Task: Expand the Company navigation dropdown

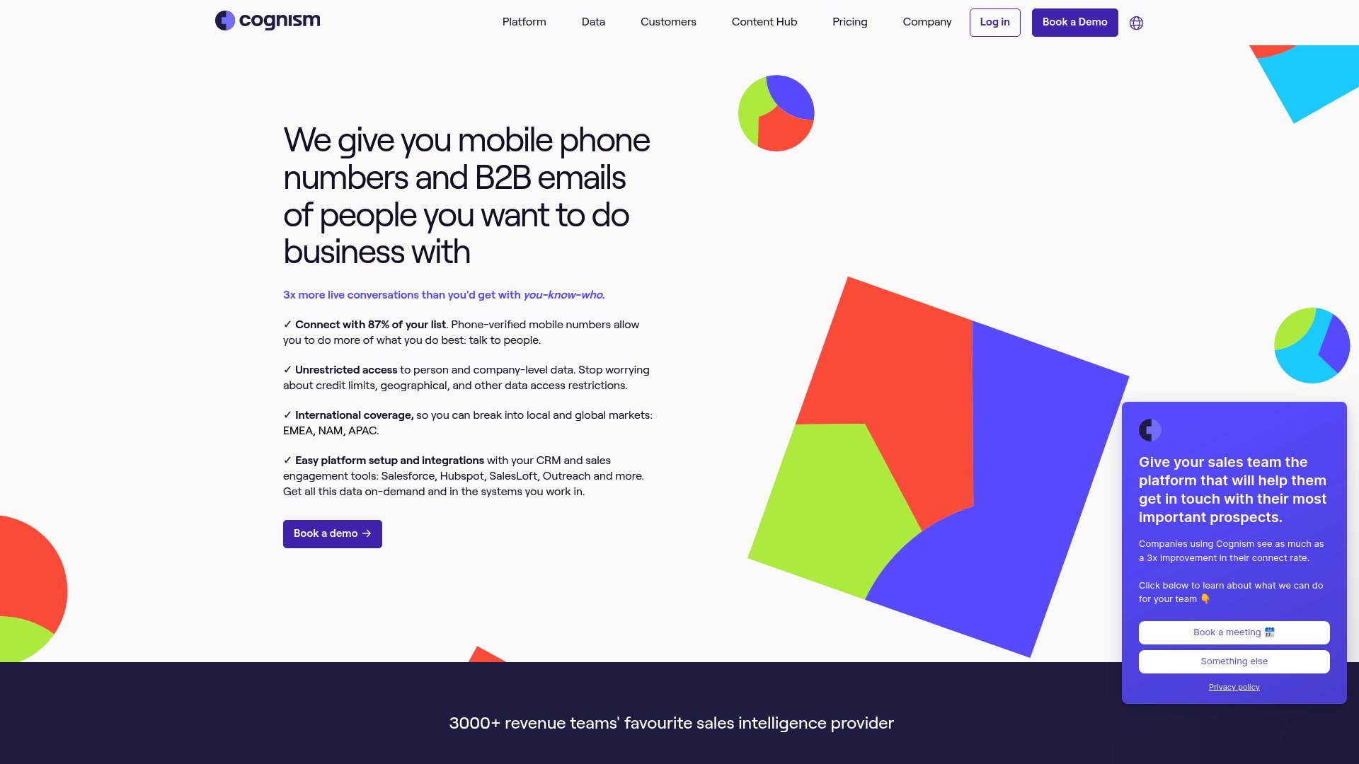Action: coord(927,23)
